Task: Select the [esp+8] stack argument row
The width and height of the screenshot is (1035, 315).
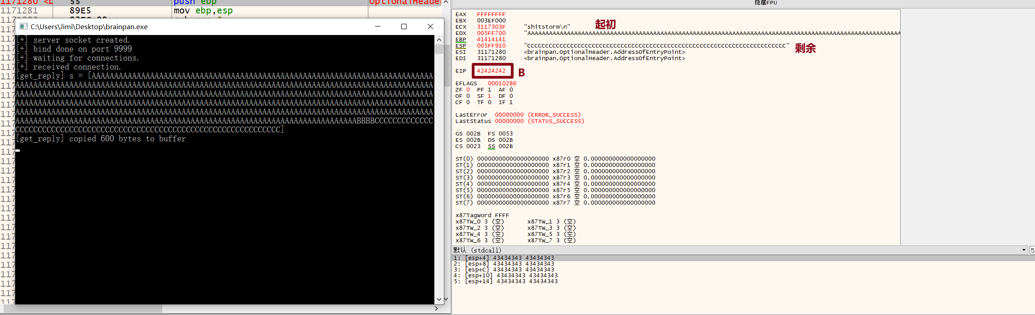Action: [x=503, y=264]
